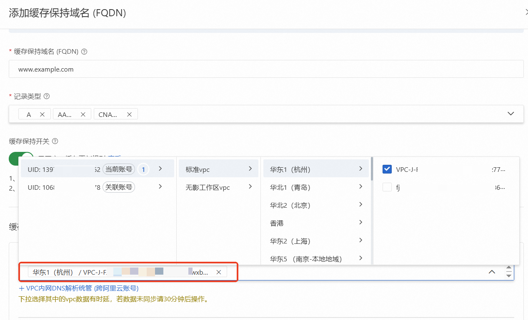The image size is (528, 320).
Task: Click help icon beside 缓存保持域名 (FQDN) label
Action: tap(84, 52)
